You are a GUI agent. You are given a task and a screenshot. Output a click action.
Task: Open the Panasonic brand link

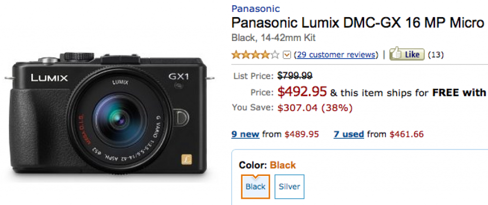[255, 9]
